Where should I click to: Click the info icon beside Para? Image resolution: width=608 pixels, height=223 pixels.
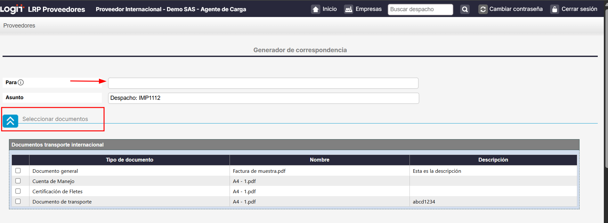(x=21, y=83)
